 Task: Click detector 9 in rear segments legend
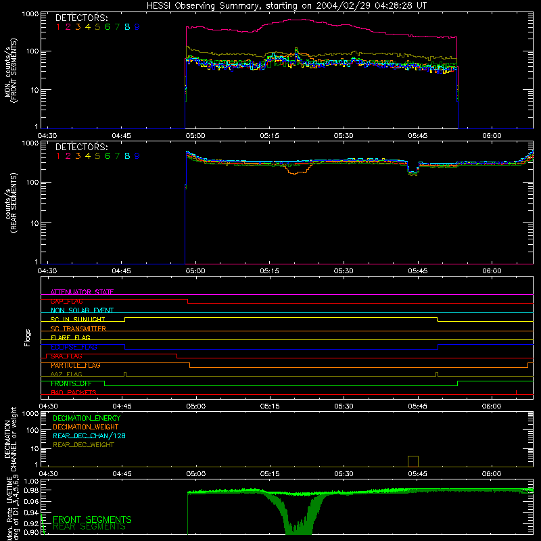coord(137,156)
